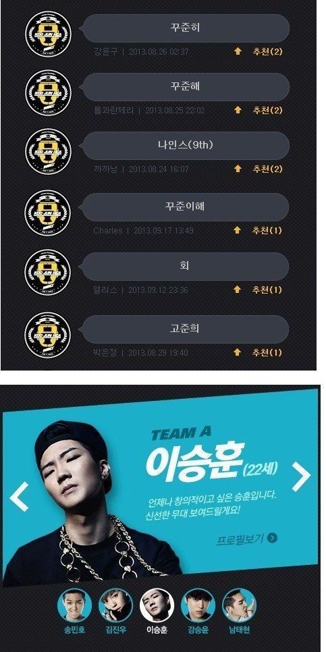326x652 pixels.
Task: Select 김진우 member thumbnail
Action: point(115,605)
